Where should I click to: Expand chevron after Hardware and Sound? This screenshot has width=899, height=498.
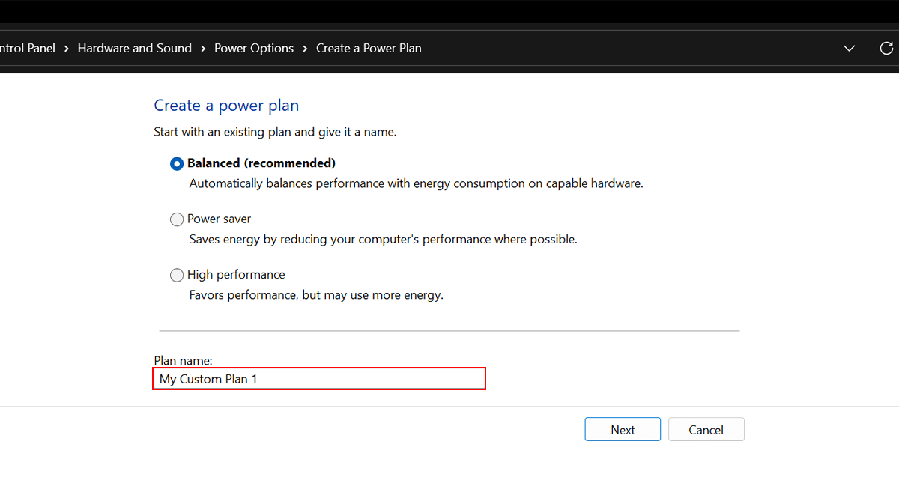click(203, 49)
